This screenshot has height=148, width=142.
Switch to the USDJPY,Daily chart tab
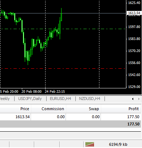pyautogui.click(x=30, y=99)
